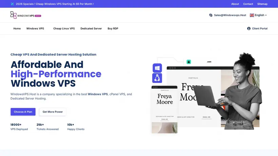This screenshot has width=278, height=156.
Task: Click the percent discount icon in top banner
Action: click(12, 4)
